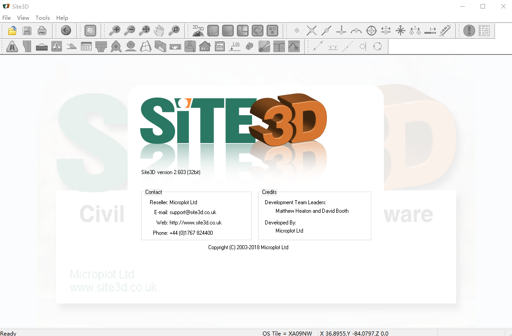Click the Print icon
512x336 pixels.
click(x=42, y=31)
